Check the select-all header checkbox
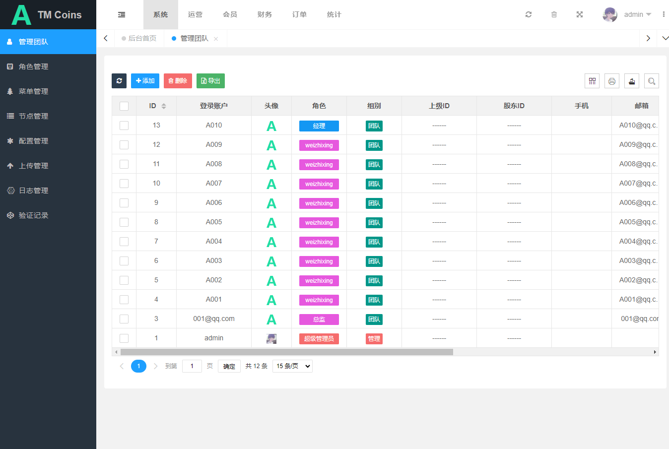The width and height of the screenshot is (669, 449). tap(124, 106)
